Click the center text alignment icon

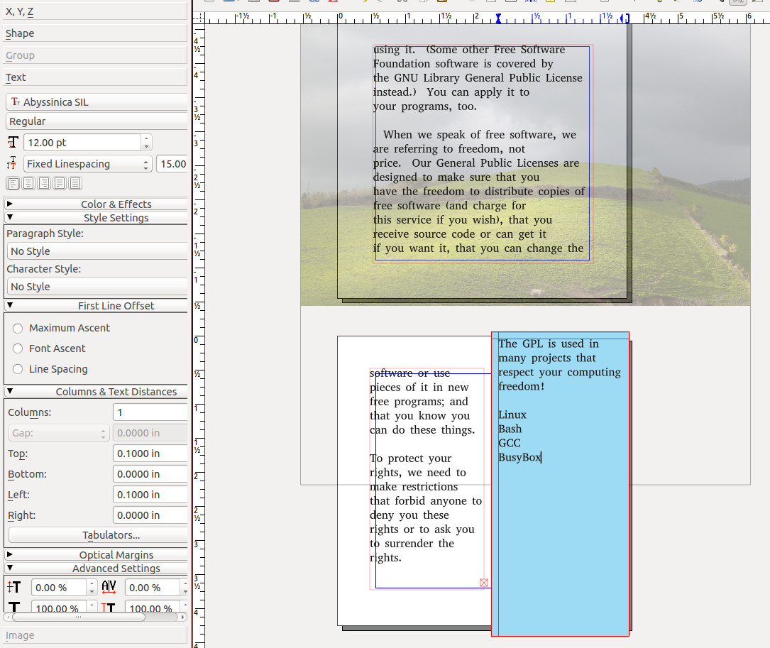28,184
